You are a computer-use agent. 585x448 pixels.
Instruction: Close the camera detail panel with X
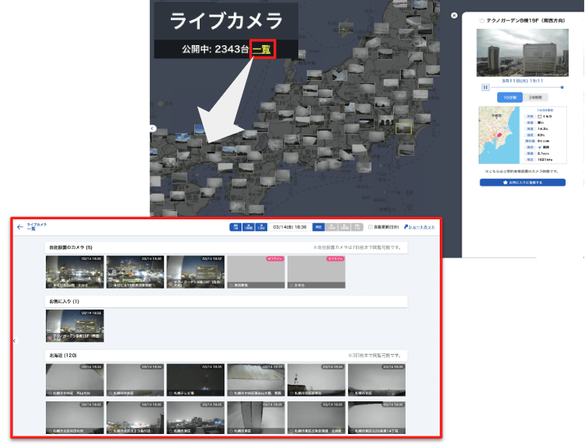[454, 15]
